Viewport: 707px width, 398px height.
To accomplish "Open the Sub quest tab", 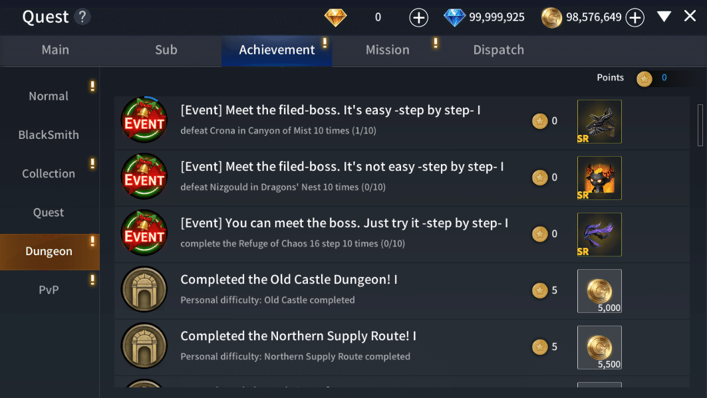I will [x=166, y=50].
